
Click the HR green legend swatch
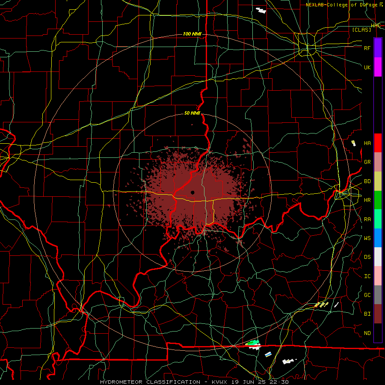[x=378, y=200]
